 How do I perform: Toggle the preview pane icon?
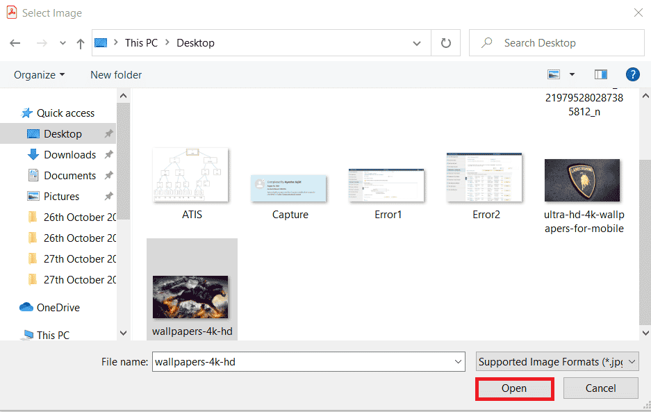(x=601, y=74)
